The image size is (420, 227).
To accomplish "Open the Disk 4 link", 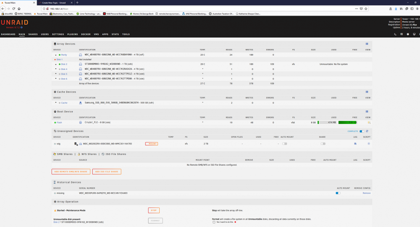I will point(64,69).
